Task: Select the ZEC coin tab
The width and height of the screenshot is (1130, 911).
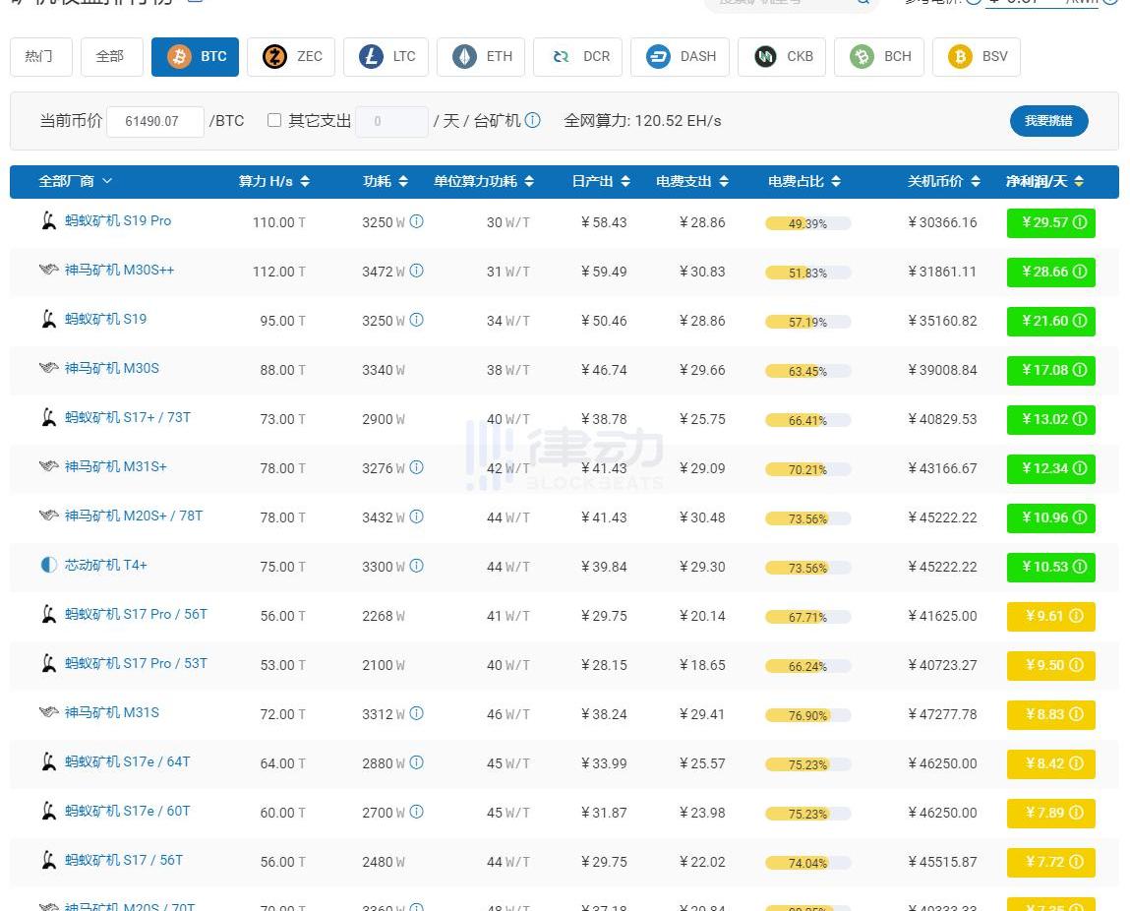Action: point(291,56)
